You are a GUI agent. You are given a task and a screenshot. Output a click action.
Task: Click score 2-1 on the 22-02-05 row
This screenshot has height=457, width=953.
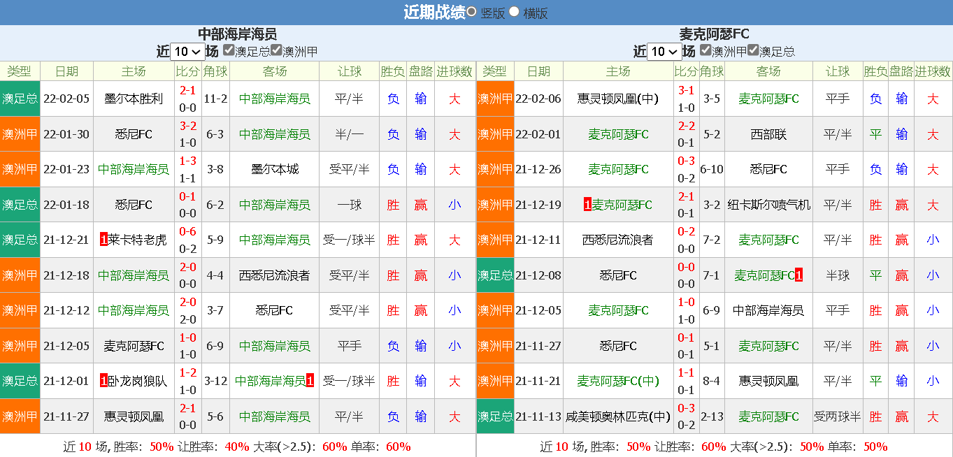click(x=187, y=90)
